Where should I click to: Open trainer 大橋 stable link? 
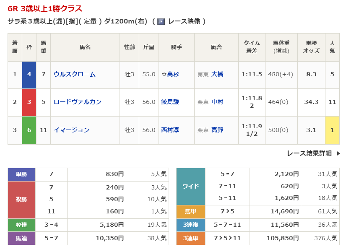coord(217,74)
